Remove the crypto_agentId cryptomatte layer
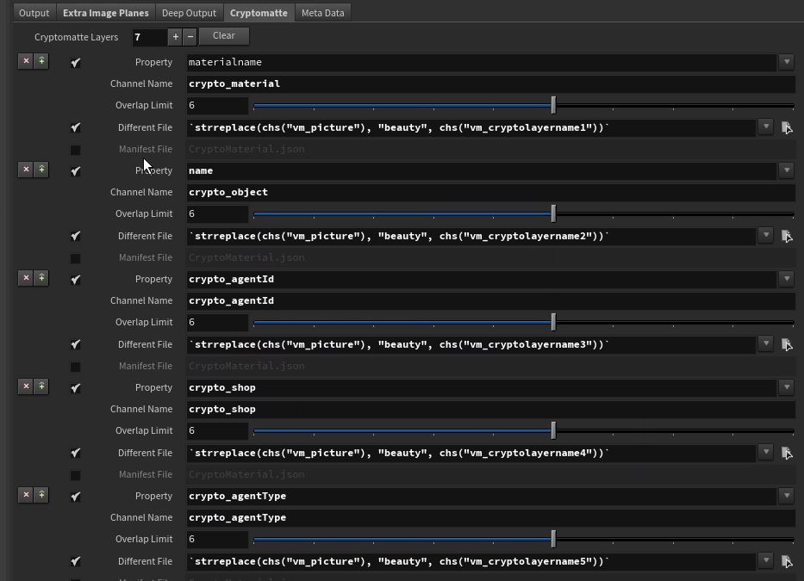The height and width of the screenshot is (581, 804). (x=26, y=278)
